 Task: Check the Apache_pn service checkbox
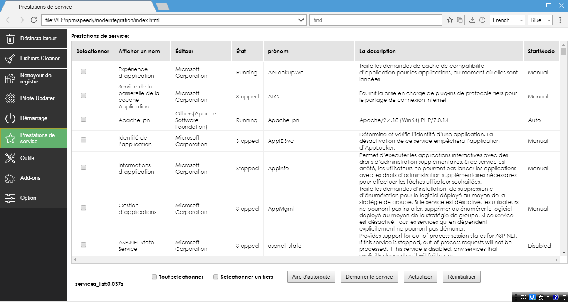pos(84,119)
